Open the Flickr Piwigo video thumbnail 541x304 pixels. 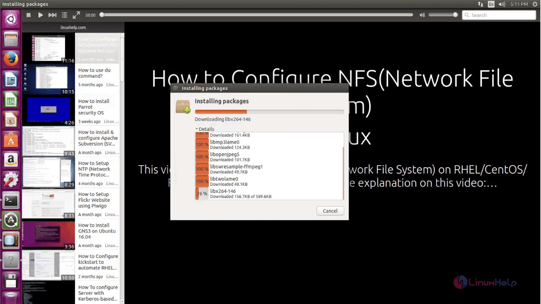[49, 204]
